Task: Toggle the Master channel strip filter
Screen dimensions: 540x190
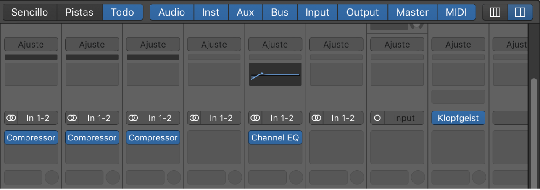Action: pyautogui.click(x=412, y=12)
